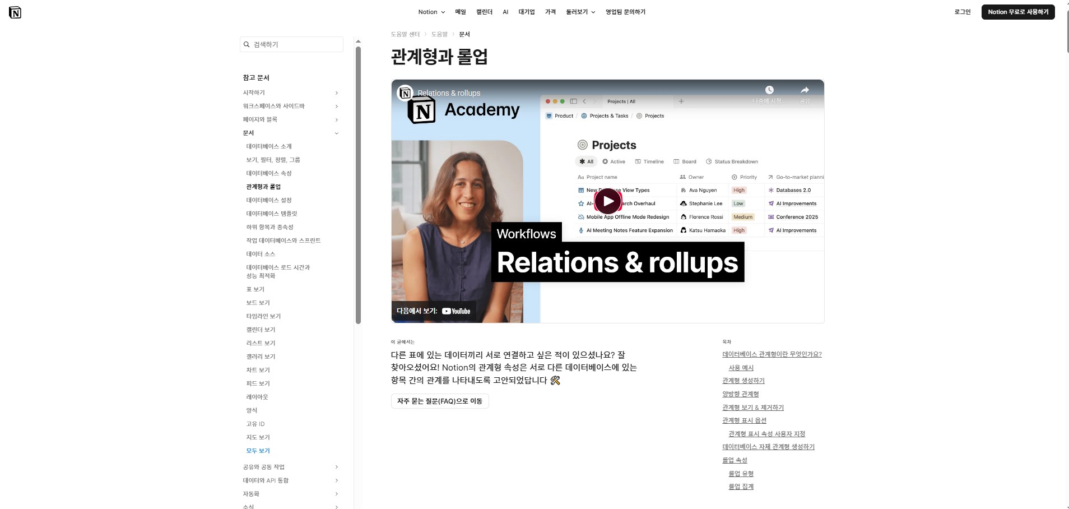Open the 둘러보기 dropdown menu
The height and width of the screenshot is (509, 1069).
pos(582,12)
